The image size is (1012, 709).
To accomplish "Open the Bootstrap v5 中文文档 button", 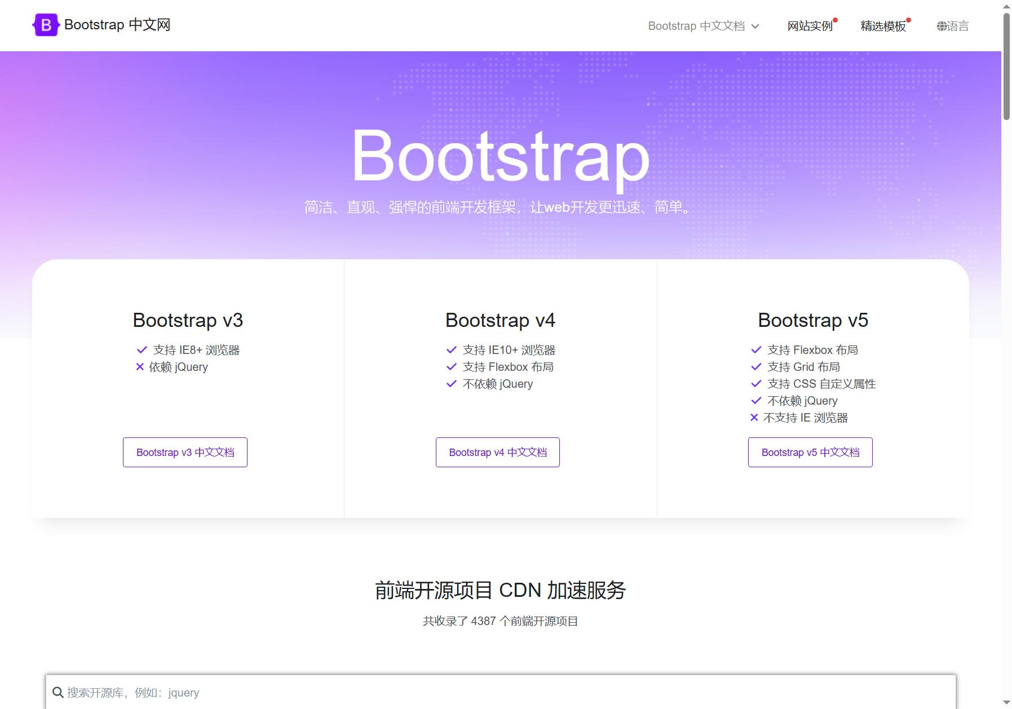I will tap(810, 452).
